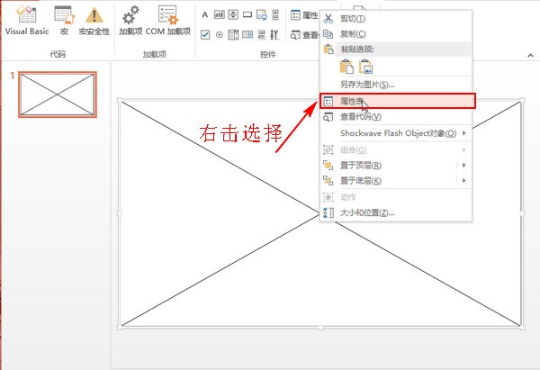Collapse the ribbon with the chevron
The width and height of the screenshot is (540, 370).
530,55
